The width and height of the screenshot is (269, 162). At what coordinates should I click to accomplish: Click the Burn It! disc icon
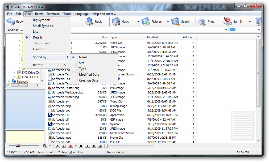coord(227,22)
